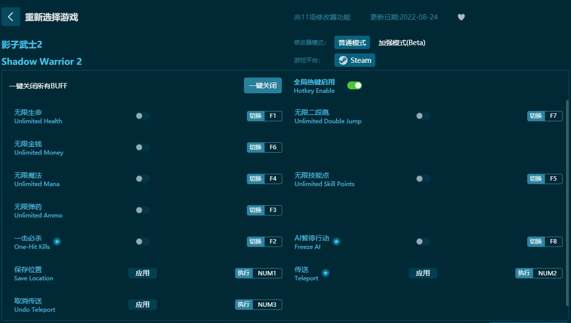
Task: Click the star icon beside Teleport
Action: [325, 273]
